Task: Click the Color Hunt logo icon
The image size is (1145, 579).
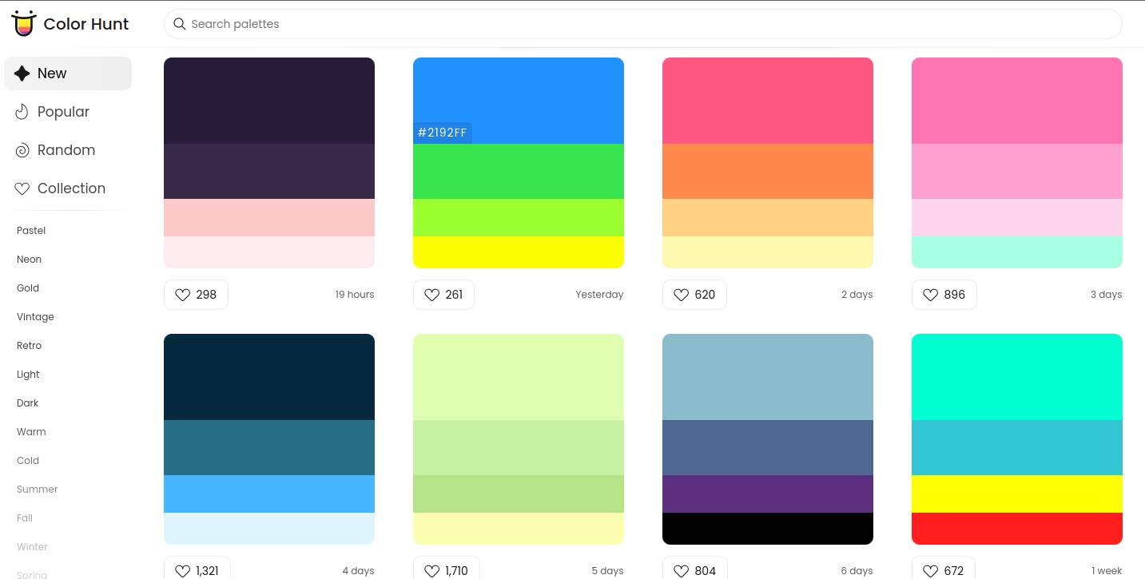Action: click(x=23, y=23)
